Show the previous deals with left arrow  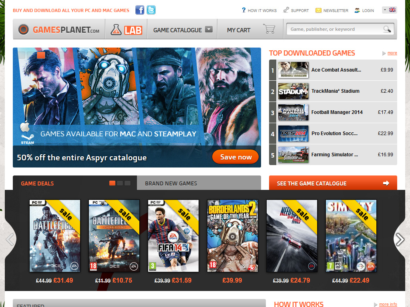pos(10,239)
